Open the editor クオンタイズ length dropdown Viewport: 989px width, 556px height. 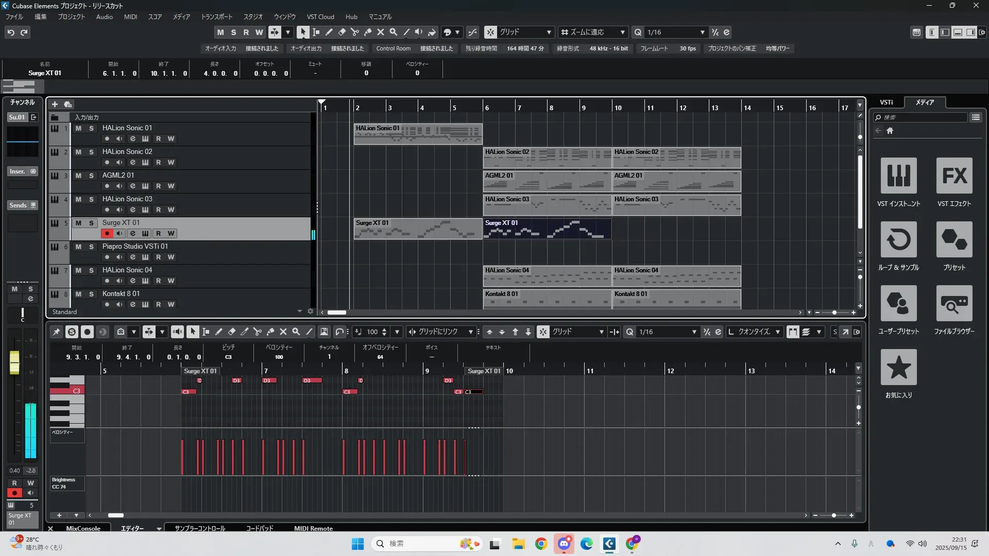(777, 332)
